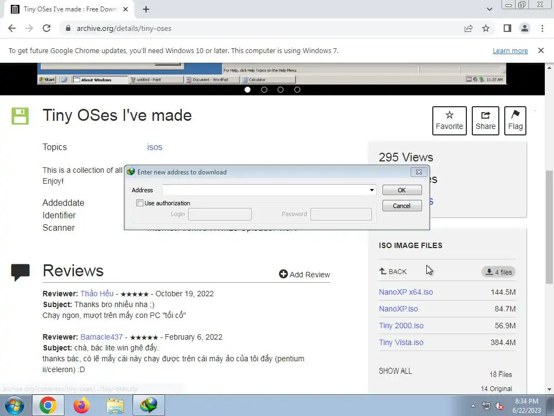This screenshot has height=416, width=554.
Task: Reload the archive.org page
Action: (47, 28)
